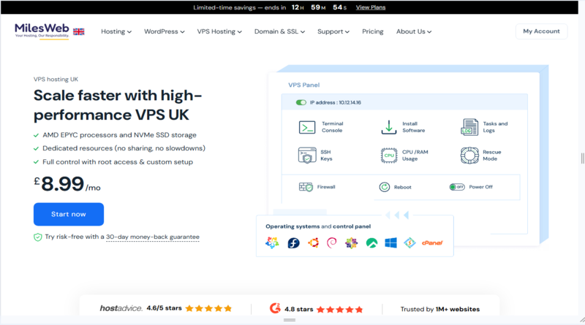
Task: Expand the VPS Hosting dropdown menu
Action: (x=219, y=31)
